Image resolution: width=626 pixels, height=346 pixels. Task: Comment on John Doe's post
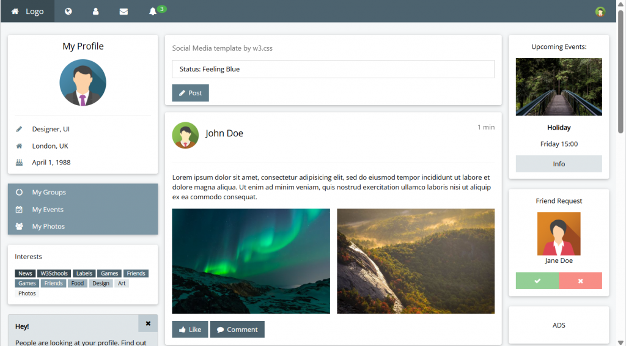237,329
